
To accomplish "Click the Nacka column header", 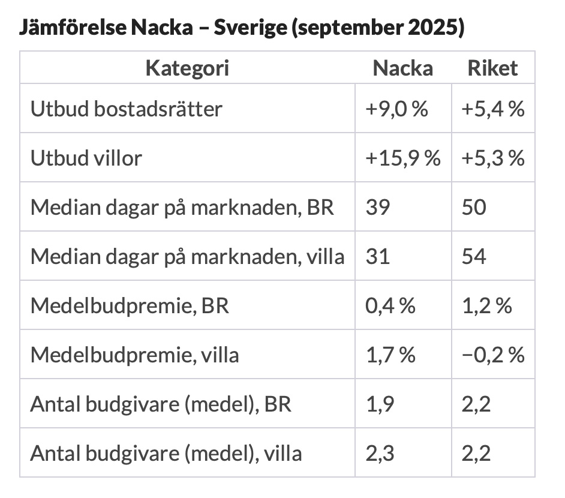I will [x=402, y=68].
